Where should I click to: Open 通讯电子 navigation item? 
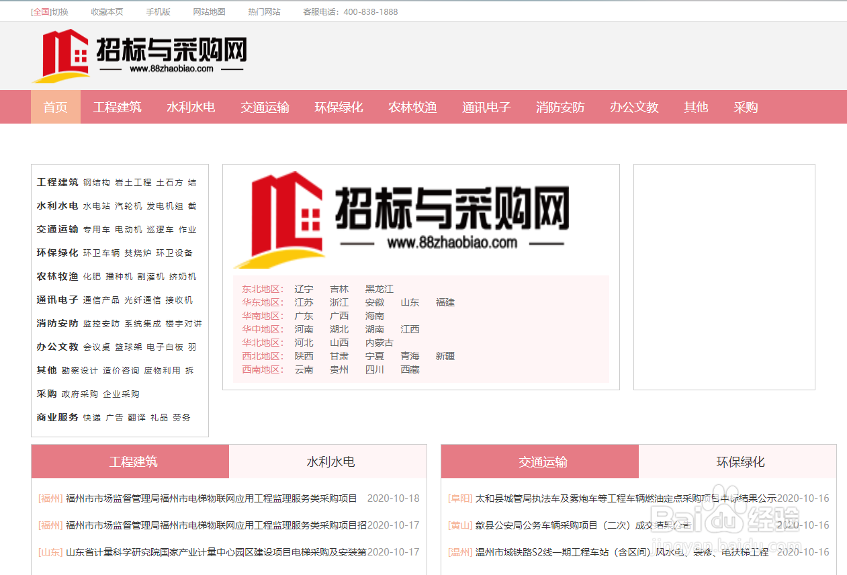click(486, 107)
